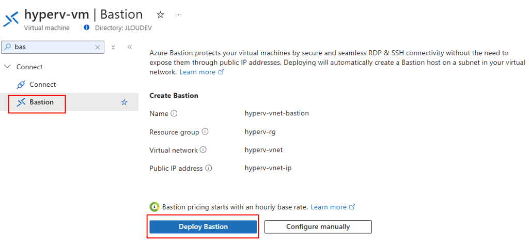Open Learn more link about Bastion pricing
Screen dimensions: 529x242
pyautogui.click(x=333, y=207)
